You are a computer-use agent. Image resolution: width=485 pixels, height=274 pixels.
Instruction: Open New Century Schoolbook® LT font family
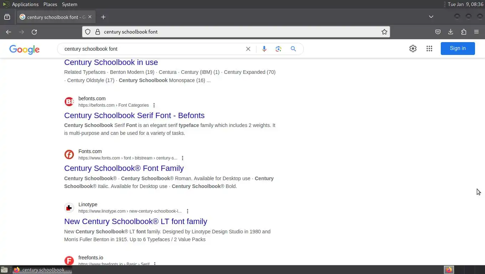pos(136,221)
